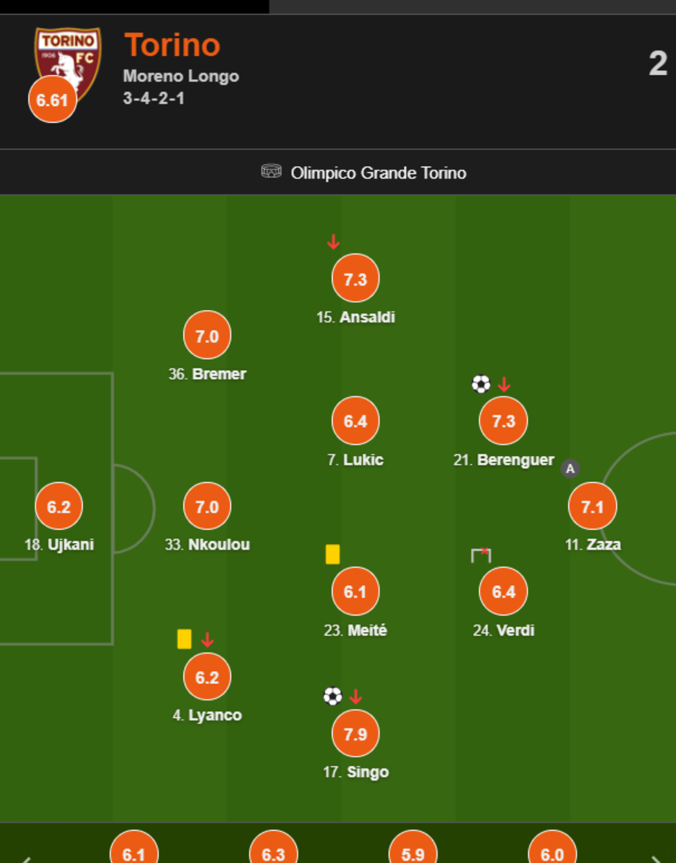This screenshot has width=676, height=863.
Task: Select Nkoulou's 7.0 rating bubble
Action: 207,507
